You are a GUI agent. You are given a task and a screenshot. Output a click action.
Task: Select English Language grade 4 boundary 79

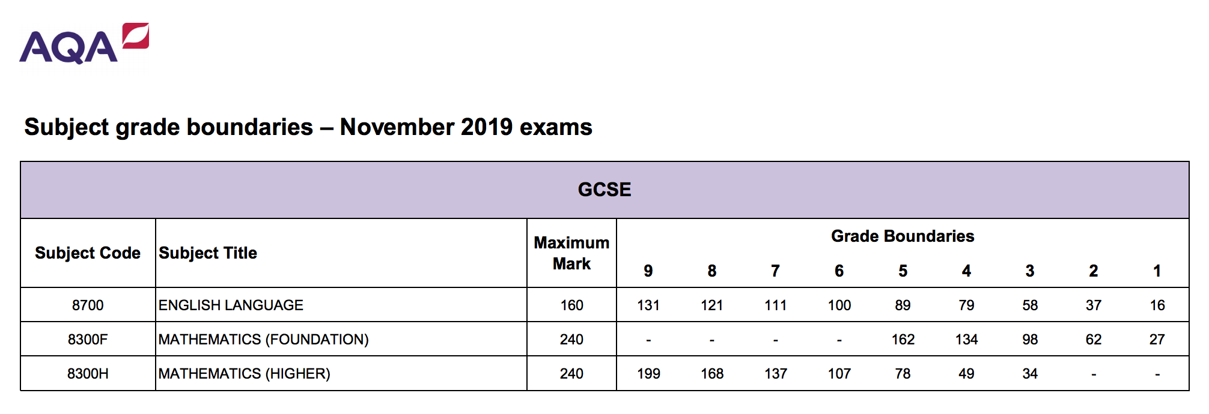point(966,305)
